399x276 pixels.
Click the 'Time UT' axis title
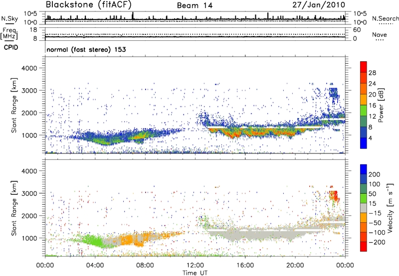coord(195,273)
